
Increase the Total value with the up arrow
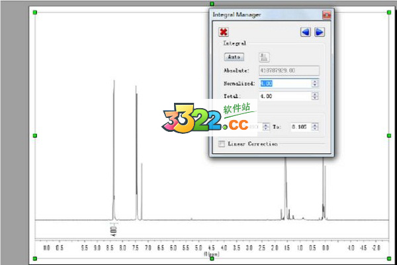pyautogui.click(x=315, y=94)
